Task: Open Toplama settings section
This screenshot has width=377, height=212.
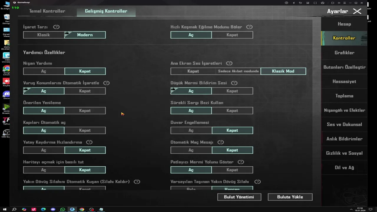Action: [344, 96]
